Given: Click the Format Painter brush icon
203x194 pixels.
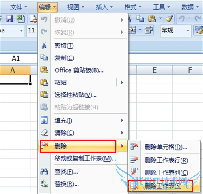Looking at the screenshot, I should pyautogui.click(x=169, y=19).
